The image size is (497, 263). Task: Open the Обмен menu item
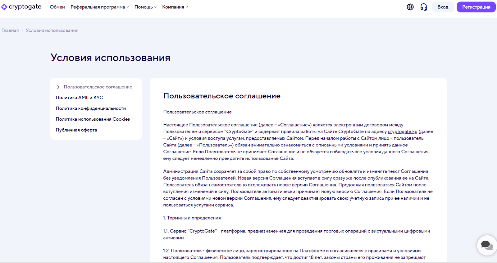click(x=57, y=7)
